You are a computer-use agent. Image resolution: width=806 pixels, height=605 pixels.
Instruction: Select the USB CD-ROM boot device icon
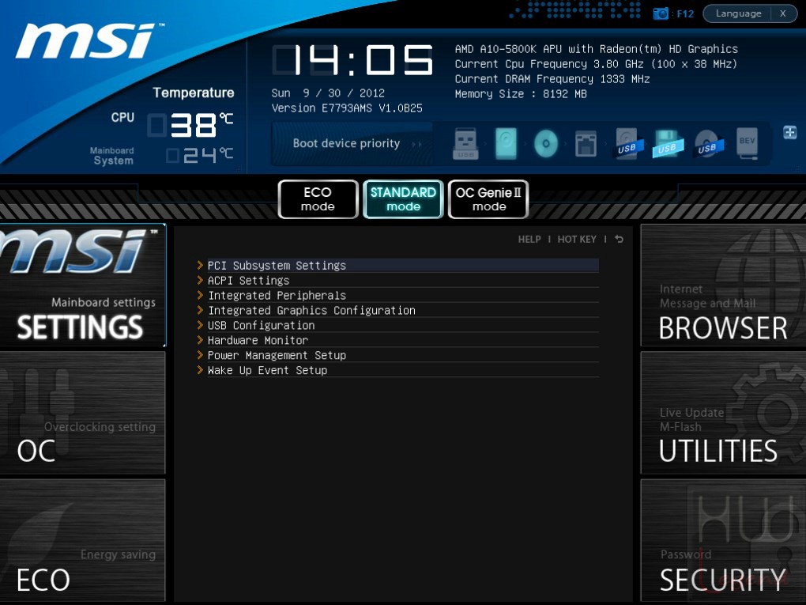[708, 143]
